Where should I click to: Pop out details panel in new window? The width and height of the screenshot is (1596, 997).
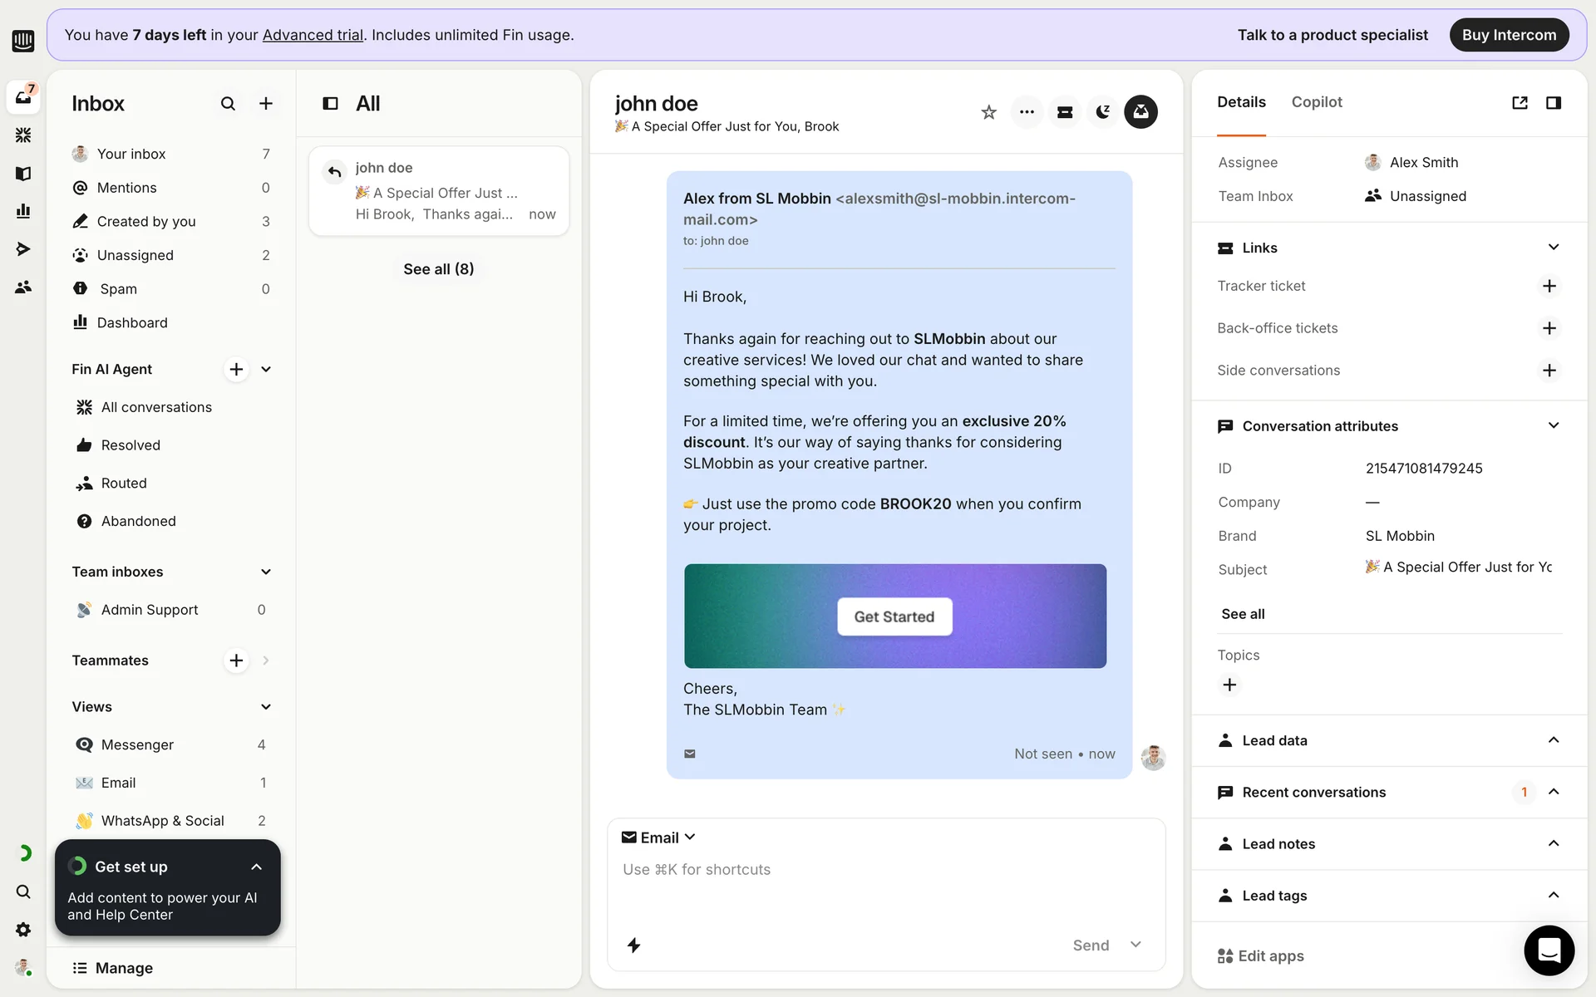[x=1520, y=103]
